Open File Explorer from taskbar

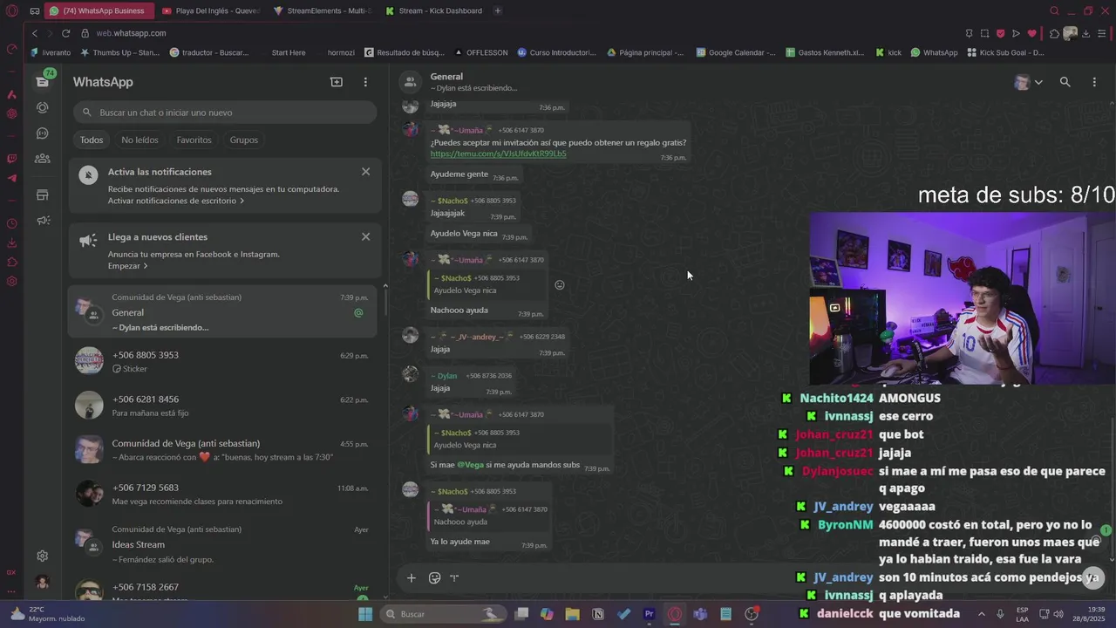click(572, 614)
